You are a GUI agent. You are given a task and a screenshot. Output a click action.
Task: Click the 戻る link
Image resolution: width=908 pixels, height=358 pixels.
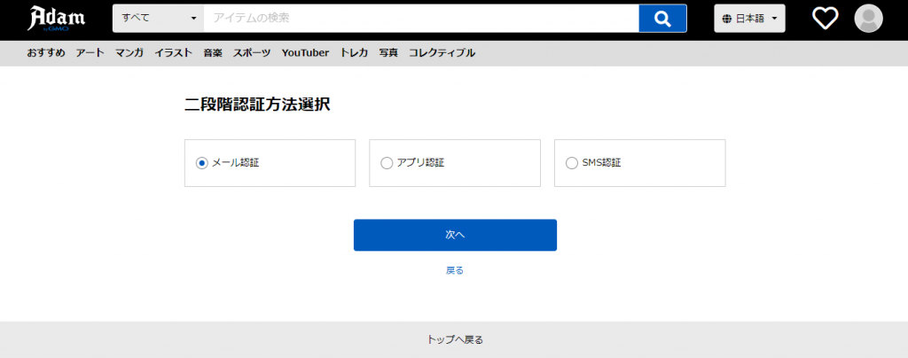455,270
